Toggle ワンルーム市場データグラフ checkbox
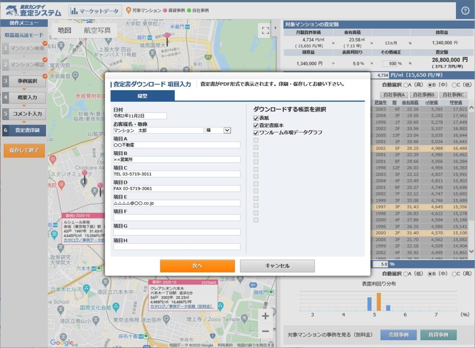 click(x=256, y=133)
